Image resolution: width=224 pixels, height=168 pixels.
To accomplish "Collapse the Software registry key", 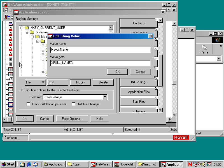I will (27, 32).
